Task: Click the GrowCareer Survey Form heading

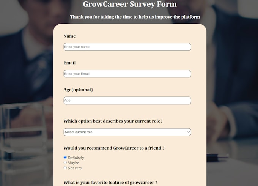Action: click(130, 5)
